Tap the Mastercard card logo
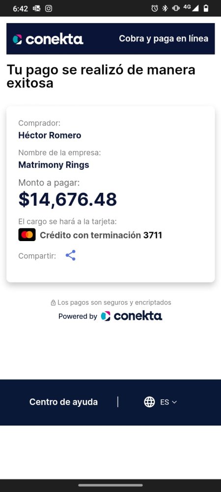 [x=27, y=235]
